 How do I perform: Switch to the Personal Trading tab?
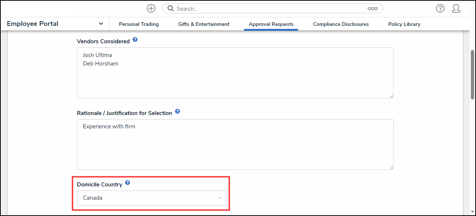[x=139, y=24]
